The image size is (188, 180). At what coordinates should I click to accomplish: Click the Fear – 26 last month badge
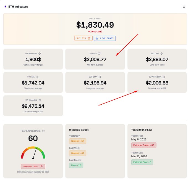coord(76,165)
